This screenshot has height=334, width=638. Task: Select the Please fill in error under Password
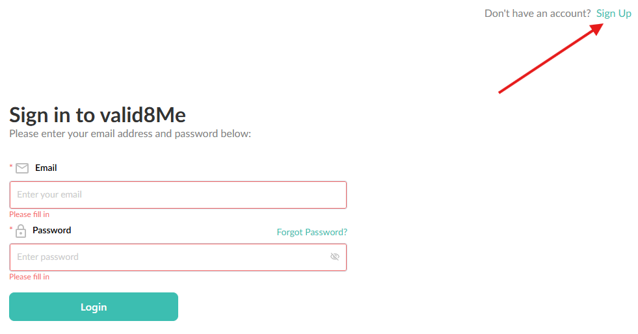click(29, 277)
